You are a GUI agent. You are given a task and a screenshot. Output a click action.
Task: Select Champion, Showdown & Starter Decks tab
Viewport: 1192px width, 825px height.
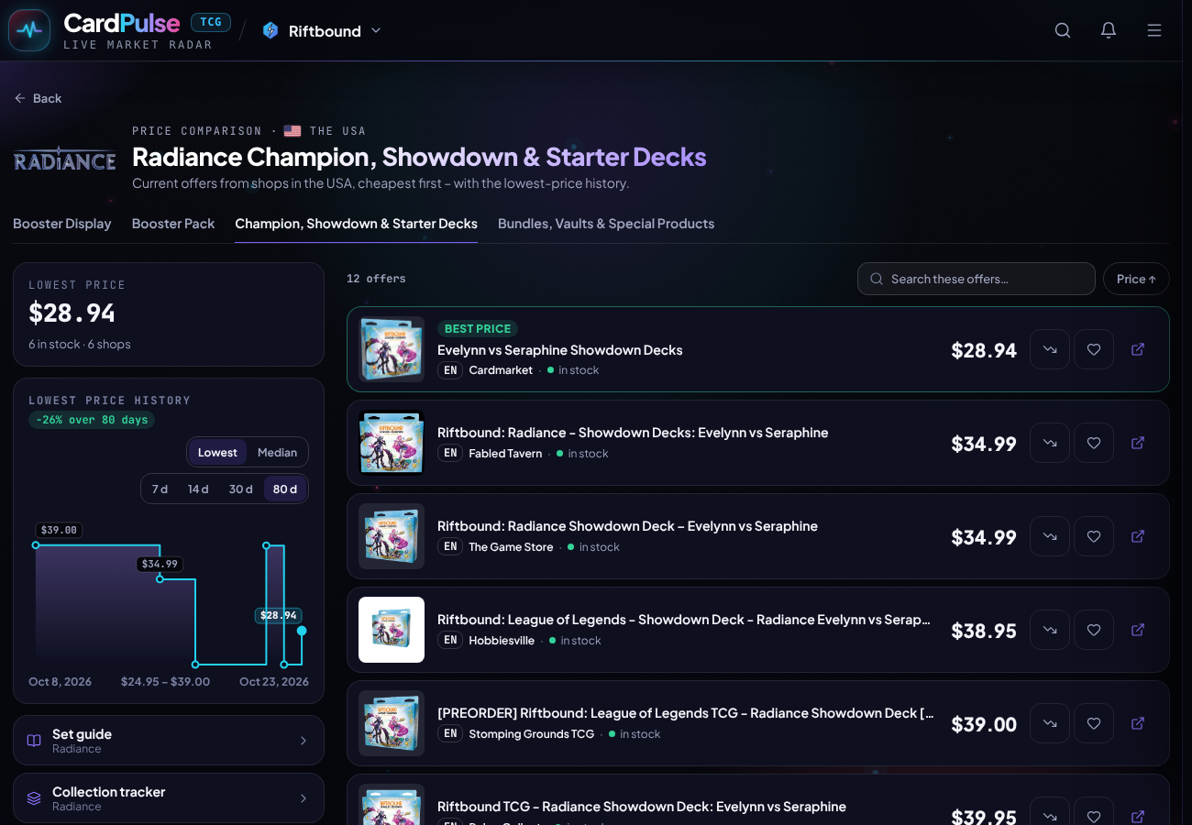pyautogui.click(x=356, y=224)
